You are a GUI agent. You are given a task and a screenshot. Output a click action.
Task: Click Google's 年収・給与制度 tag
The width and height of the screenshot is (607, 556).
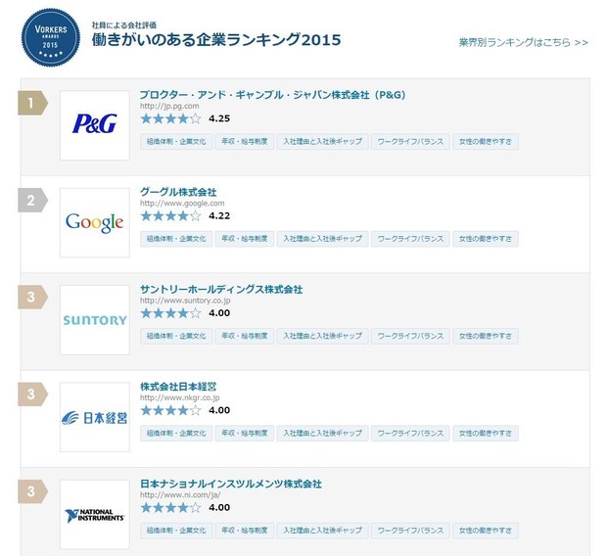[x=242, y=239]
